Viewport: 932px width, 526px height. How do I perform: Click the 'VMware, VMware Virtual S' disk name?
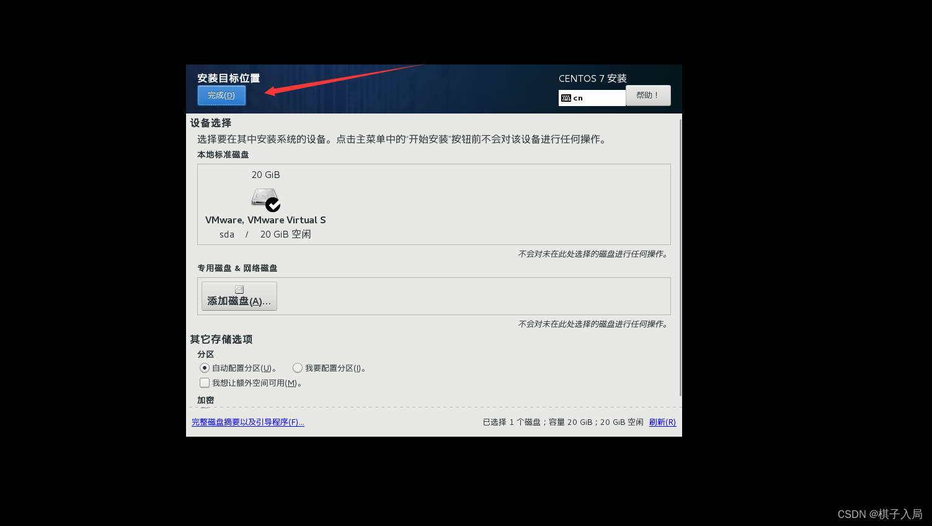pyautogui.click(x=265, y=220)
